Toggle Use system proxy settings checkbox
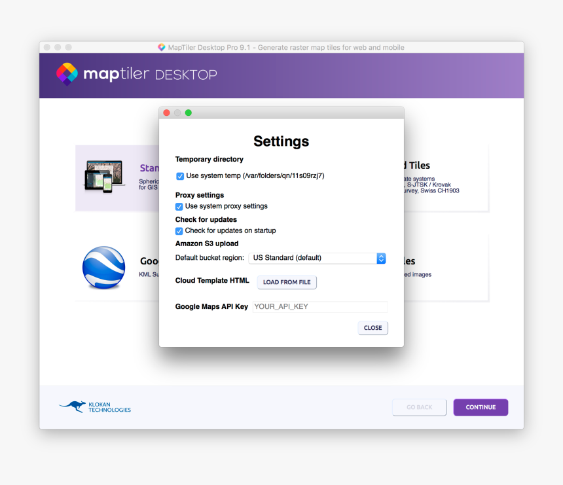 tap(179, 206)
